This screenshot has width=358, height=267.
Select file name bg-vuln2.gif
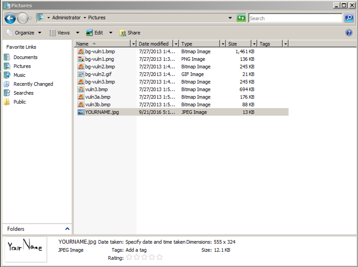point(98,74)
